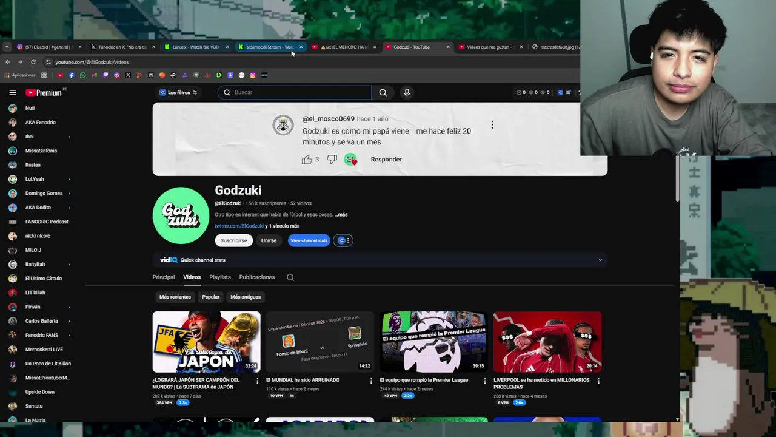Sort videos by Popular chip

(x=211, y=297)
